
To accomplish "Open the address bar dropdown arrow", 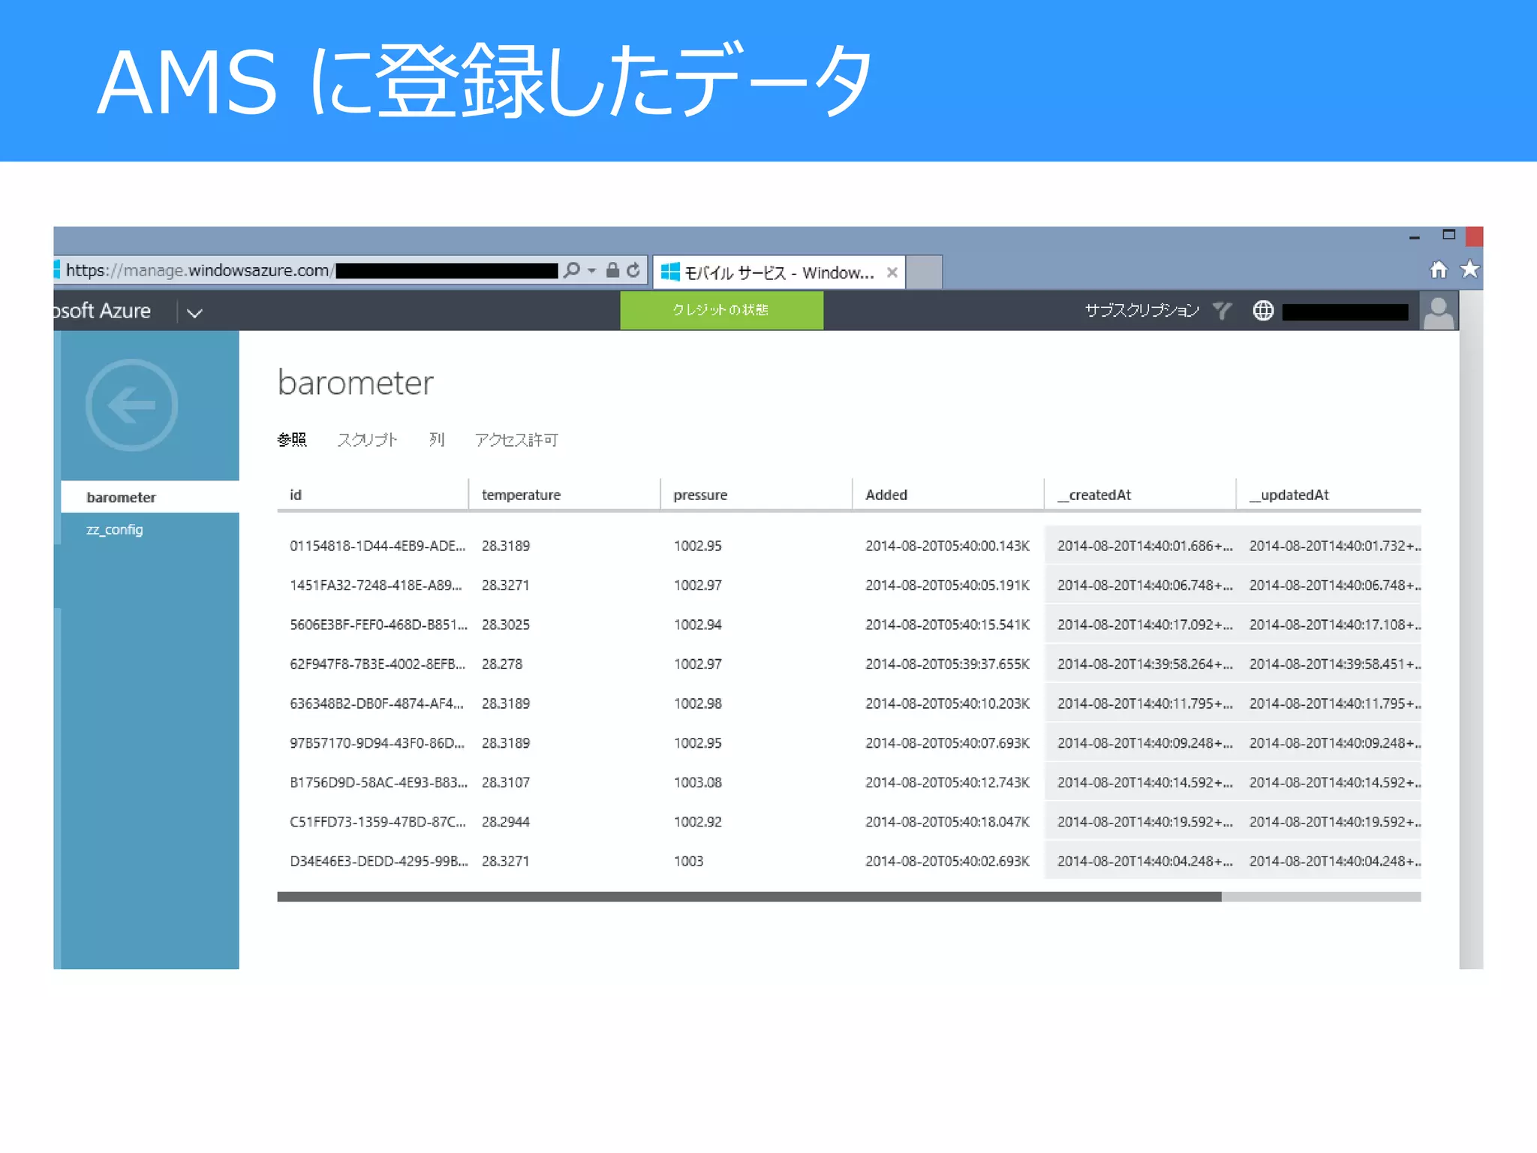I will click(592, 270).
